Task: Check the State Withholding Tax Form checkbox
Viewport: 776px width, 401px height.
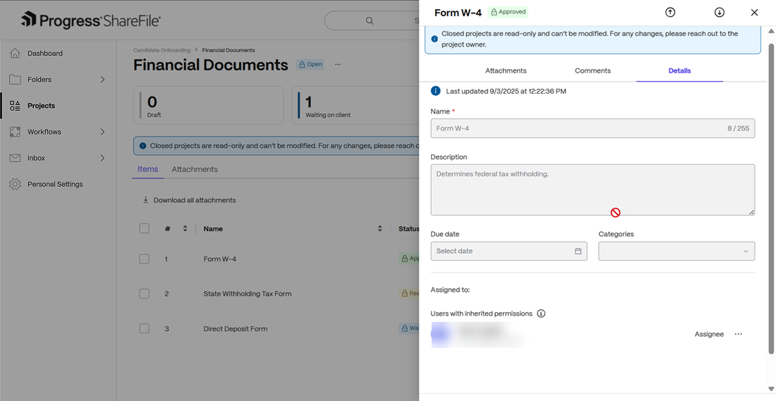Action: [x=144, y=294]
